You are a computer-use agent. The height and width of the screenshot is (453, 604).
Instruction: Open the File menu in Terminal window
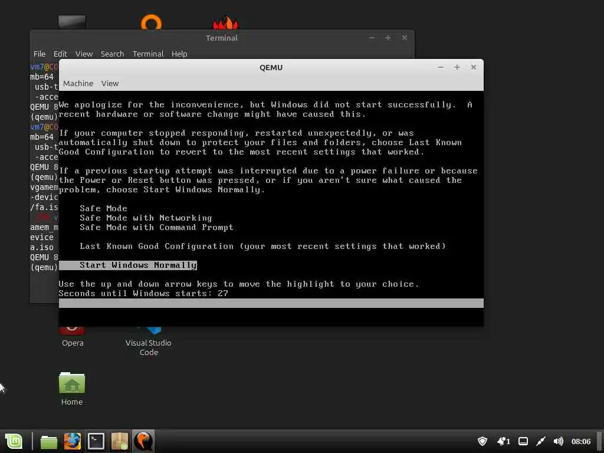pyautogui.click(x=40, y=54)
